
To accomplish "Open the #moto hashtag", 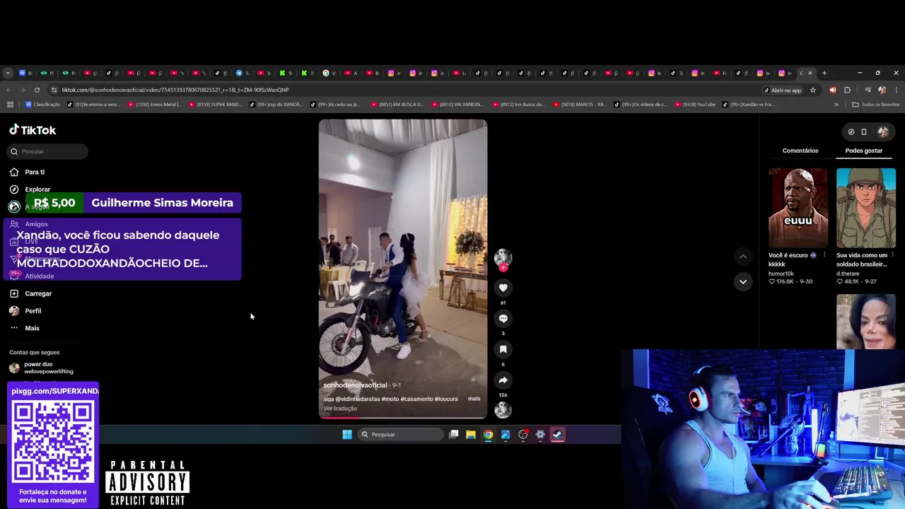I will (389, 399).
